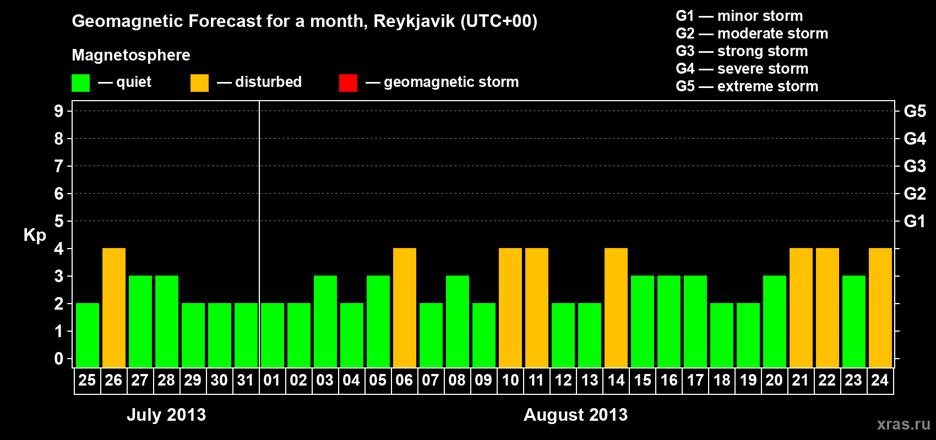This screenshot has width=936, height=440.
Task: Click the orange bar for August 22
Action: click(828, 307)
